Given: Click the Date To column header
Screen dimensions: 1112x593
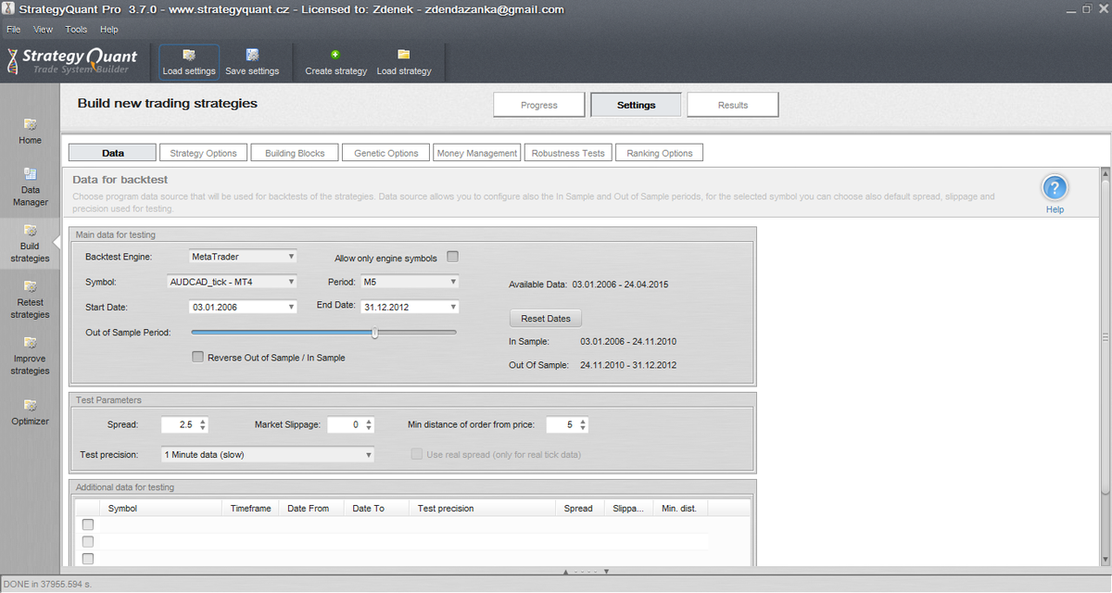Looking at the screenshot, I should tap(377, 508).
